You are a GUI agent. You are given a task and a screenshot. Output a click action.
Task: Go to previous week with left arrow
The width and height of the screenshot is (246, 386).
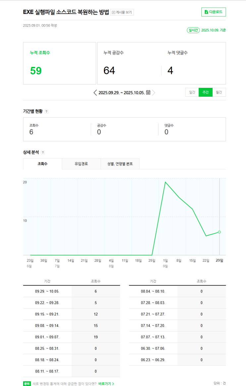[95, 92]
